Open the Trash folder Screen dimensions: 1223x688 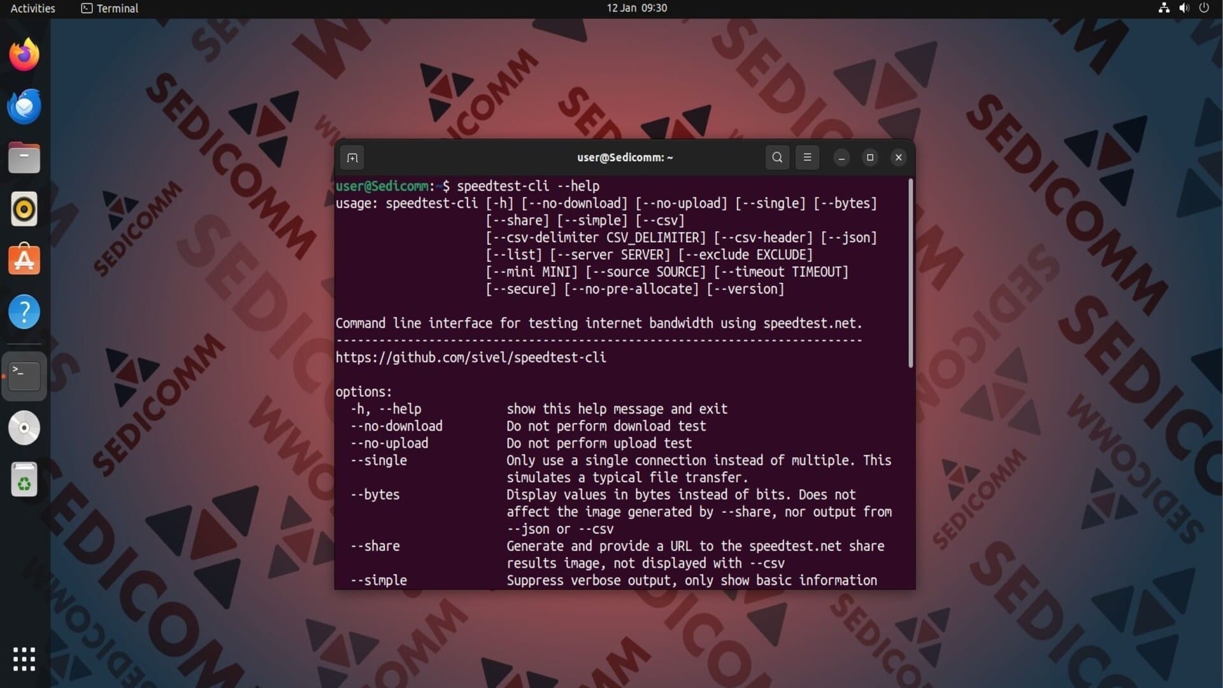[x=24, y=480]
